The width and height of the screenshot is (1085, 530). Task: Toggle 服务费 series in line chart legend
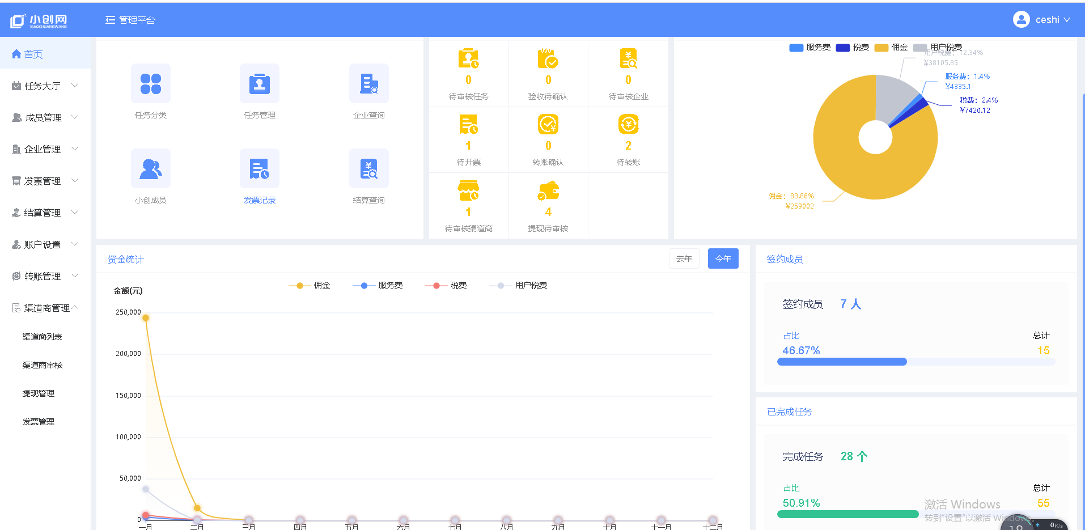pos(378,286)
